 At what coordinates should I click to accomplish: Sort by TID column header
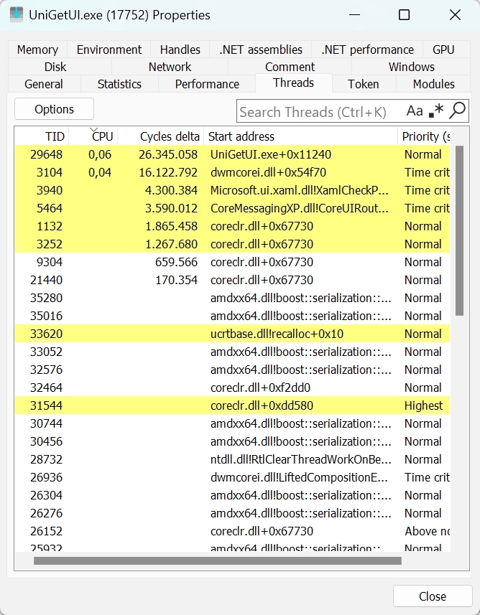(42, 136)
